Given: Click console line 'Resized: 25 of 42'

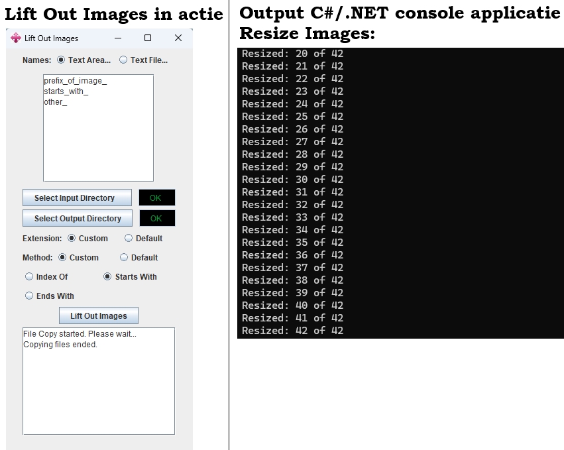Looking at the screenshot, I should 292,117.
